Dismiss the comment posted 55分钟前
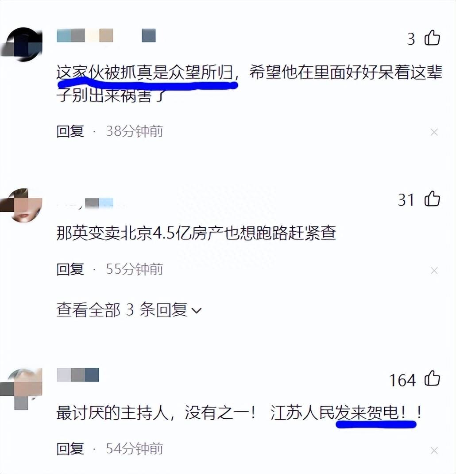456x474 pixels. pyautogui.click(x=434, y=270)
